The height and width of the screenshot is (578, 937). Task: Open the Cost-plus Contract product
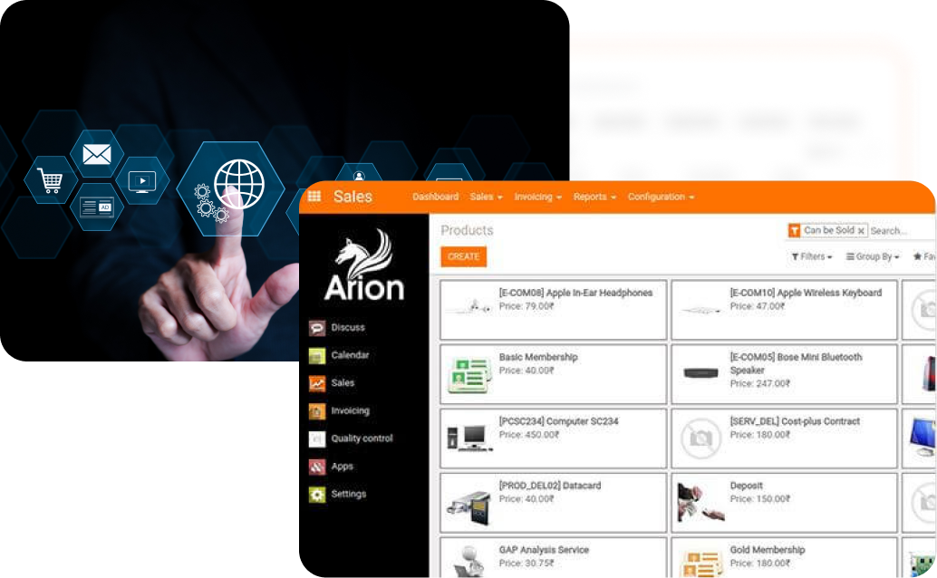[x=784, y=438]
